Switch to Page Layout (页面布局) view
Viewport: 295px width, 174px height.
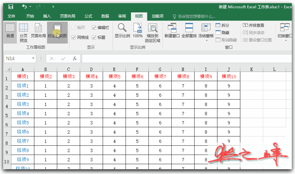click(38, 31)
